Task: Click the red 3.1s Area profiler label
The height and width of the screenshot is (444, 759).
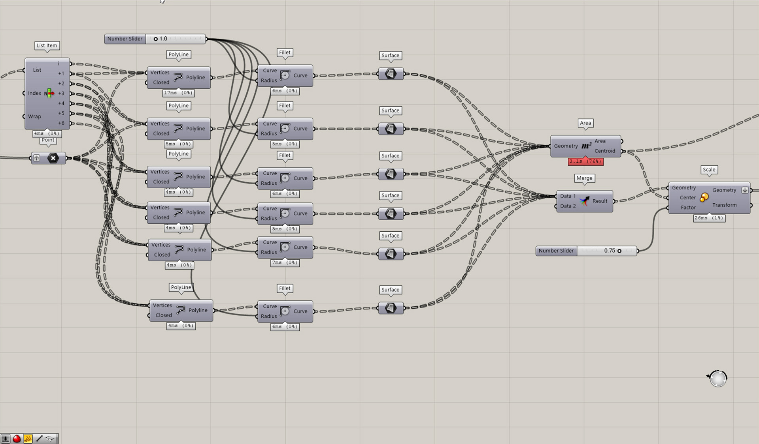Action: pos(585,161)
